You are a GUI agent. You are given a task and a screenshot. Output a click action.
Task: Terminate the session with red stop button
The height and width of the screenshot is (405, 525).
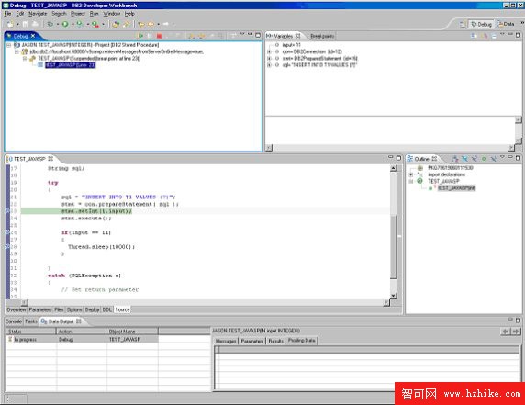click(x=159, y=36)
